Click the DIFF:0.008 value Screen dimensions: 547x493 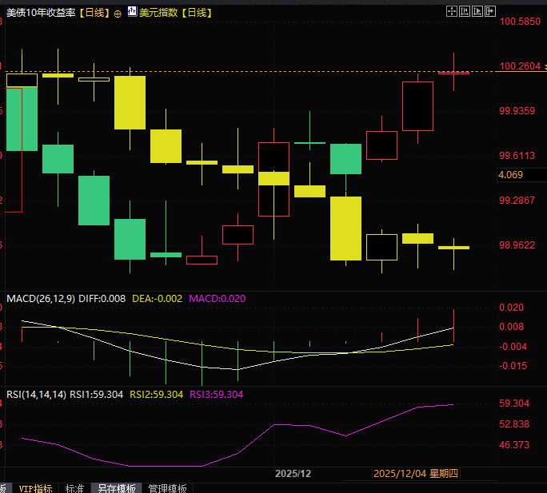click(102, 299)
